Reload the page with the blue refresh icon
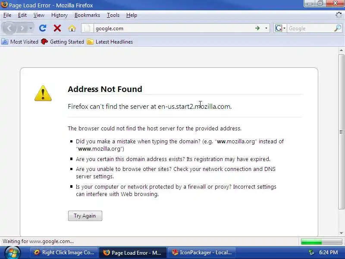345x259 pixels. [x=42, y=28]
